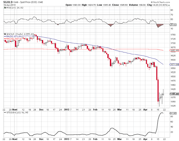The image size is (179, 141).
Task: Click the 1657.65 red price tag on right axis
Action: (174, 50)
